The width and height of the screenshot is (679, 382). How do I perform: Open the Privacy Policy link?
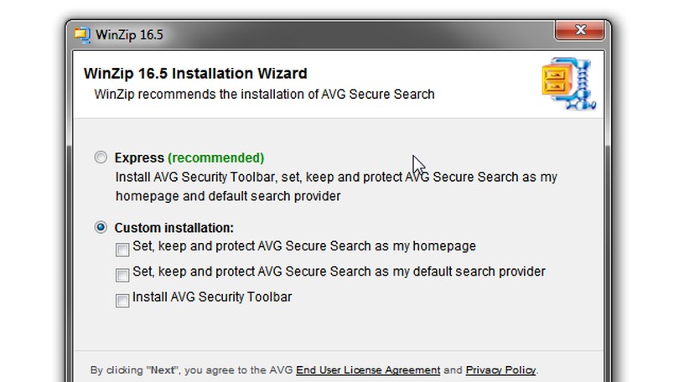click(x=501, y=369)
